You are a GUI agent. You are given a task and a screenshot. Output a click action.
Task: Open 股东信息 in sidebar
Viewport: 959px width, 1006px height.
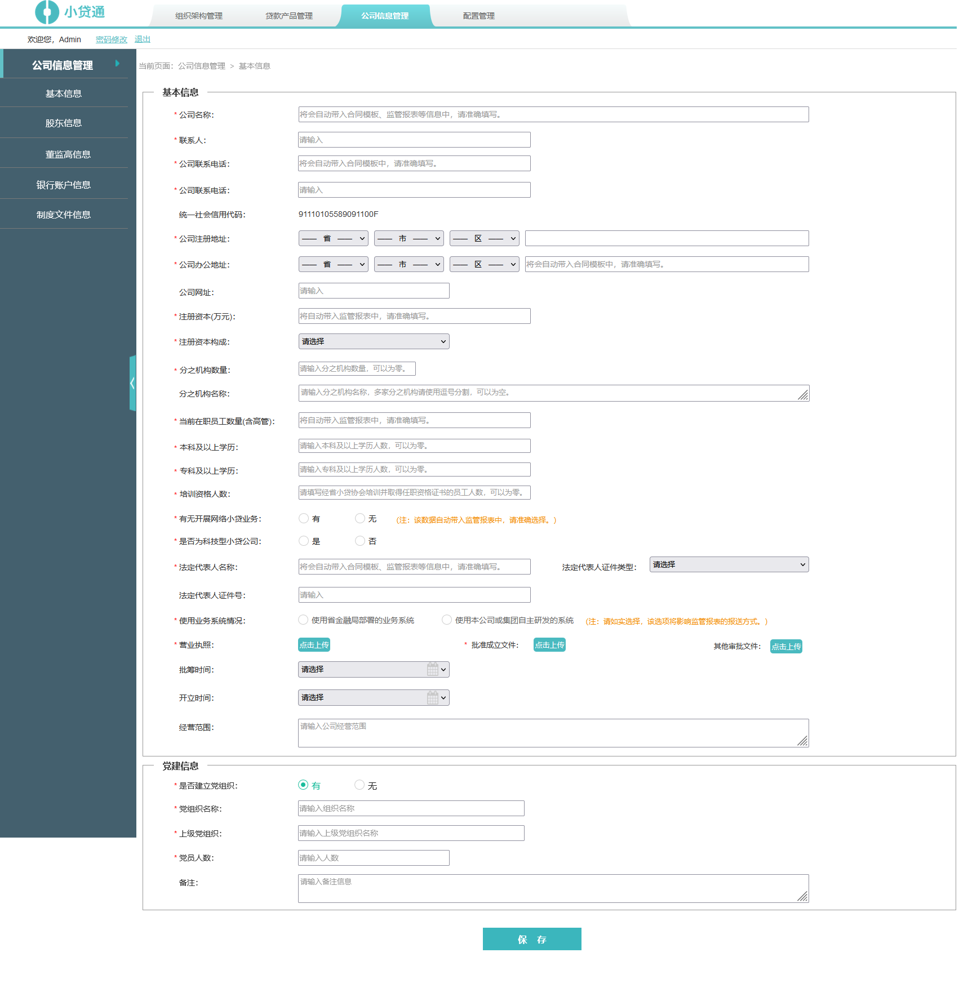[64, 123]
